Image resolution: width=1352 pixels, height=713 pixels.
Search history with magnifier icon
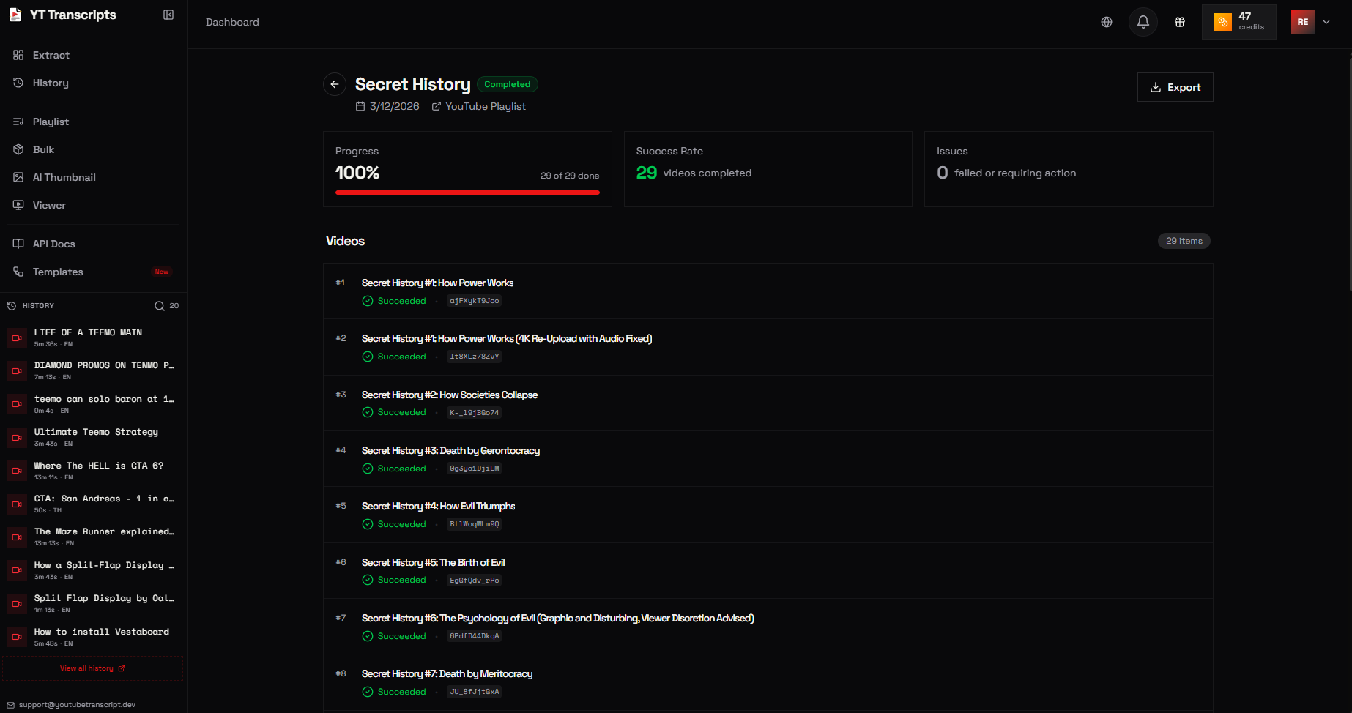(x=160, y=306)
